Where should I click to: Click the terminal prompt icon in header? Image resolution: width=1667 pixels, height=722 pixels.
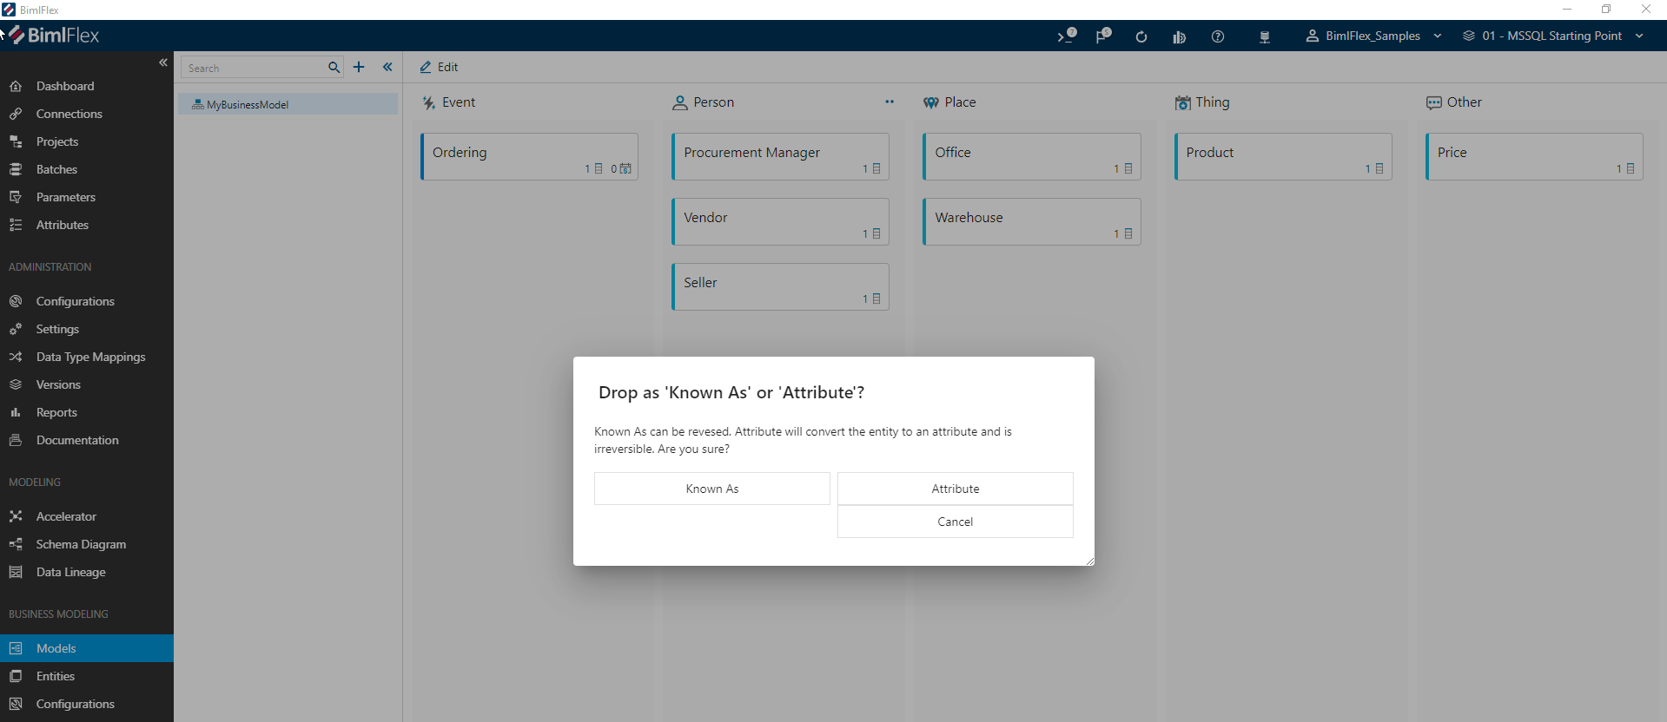[x=1065, y=36]
